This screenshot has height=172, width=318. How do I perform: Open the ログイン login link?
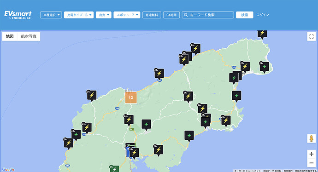(262, 15)
